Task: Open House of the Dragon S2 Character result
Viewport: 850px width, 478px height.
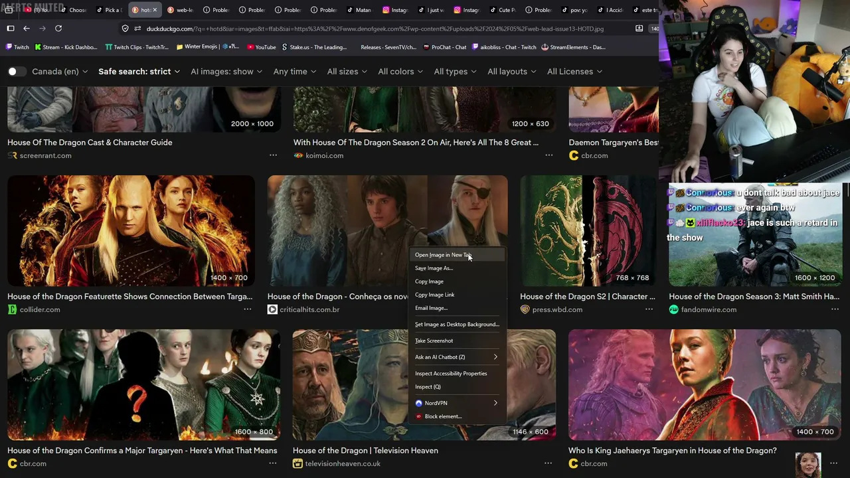Action: [588, 297]
